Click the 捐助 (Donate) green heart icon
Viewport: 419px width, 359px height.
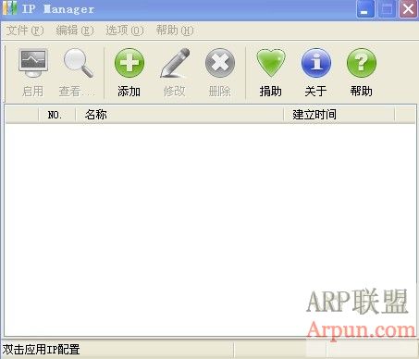(x=271, y=63)
